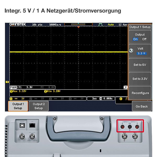Click the Reconfigure button
The width and height of the screenshot is (157, 157).
click(140, 93)
